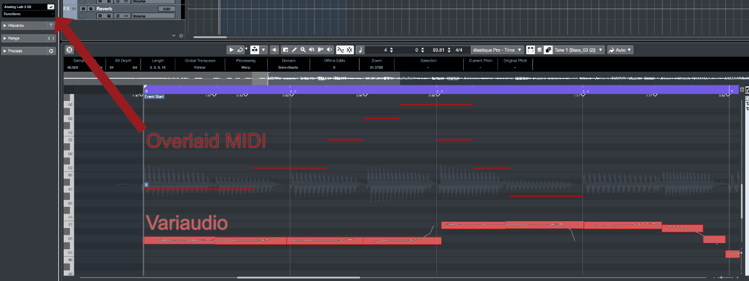The image size is (749, 281).
Task: Click the Reverb volume value 0.00
Action: tap(167, 9)
